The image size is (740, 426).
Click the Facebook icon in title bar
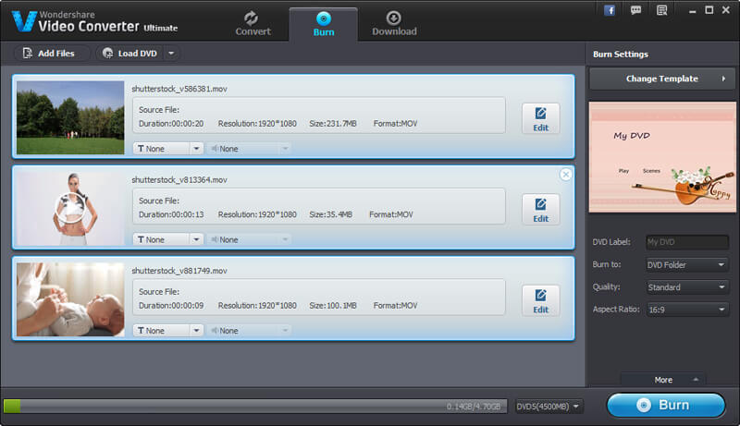[610, 10]
